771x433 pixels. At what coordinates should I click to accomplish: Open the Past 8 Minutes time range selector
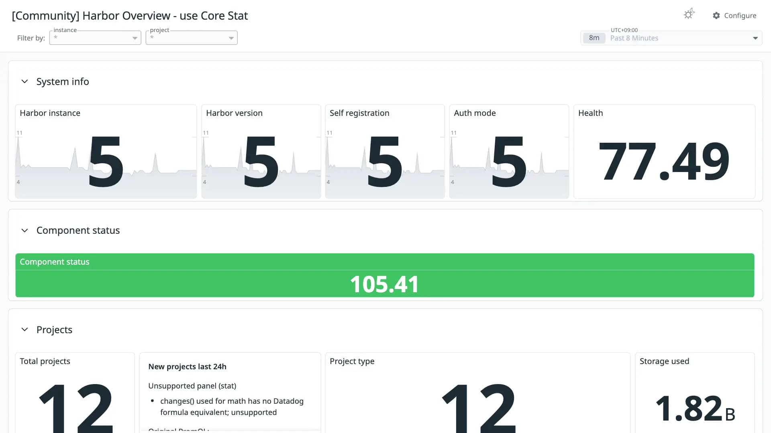671,38
